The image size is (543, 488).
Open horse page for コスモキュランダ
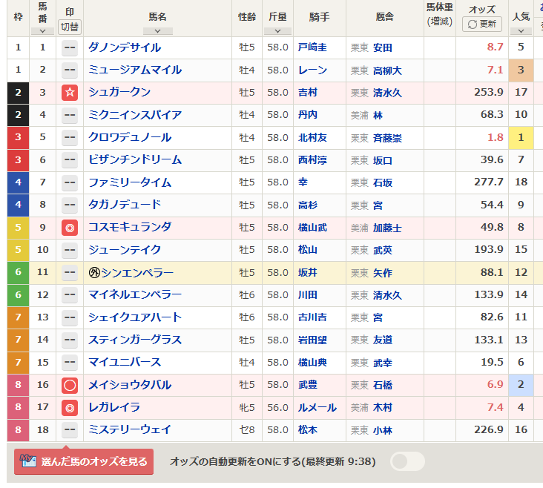point(130,227)
